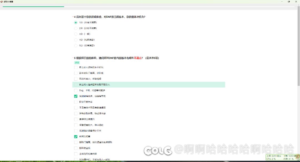Tick 装备获取容易，缺乏惊喜感 checkbox
Viewport: 300px width, 162px height.
[76, 113]
